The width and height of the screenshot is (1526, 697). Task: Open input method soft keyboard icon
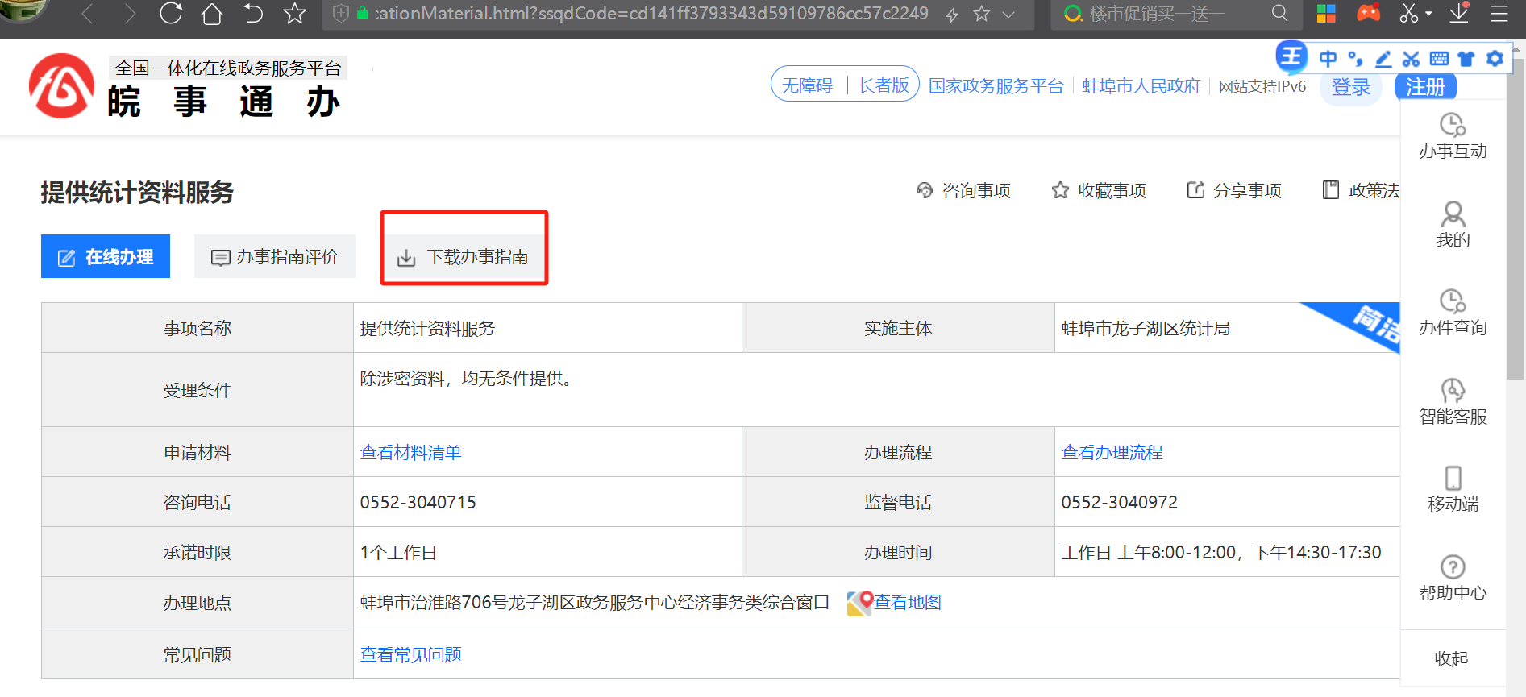(x=1439, y=59)
